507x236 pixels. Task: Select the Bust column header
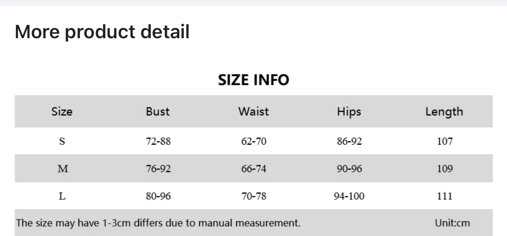[158, 111]
